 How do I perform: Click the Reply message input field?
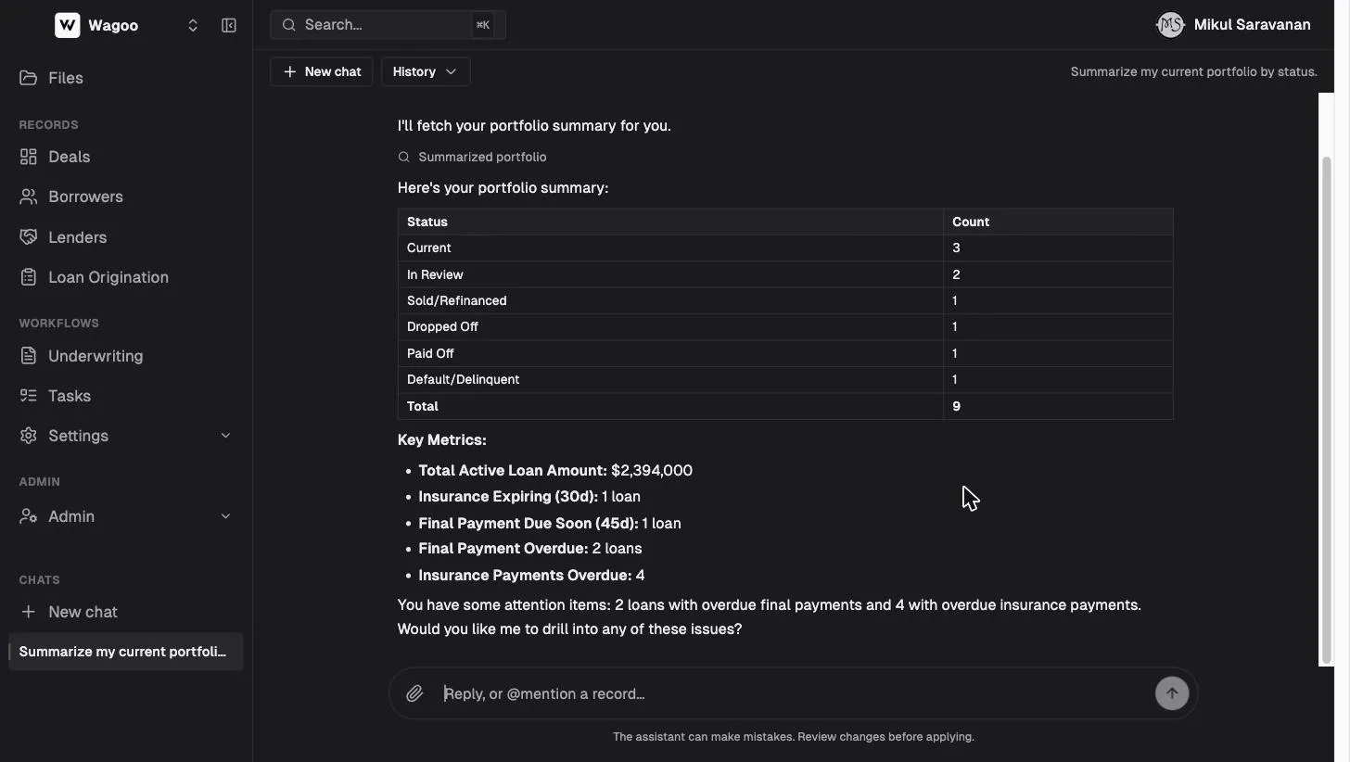point(795,693)
